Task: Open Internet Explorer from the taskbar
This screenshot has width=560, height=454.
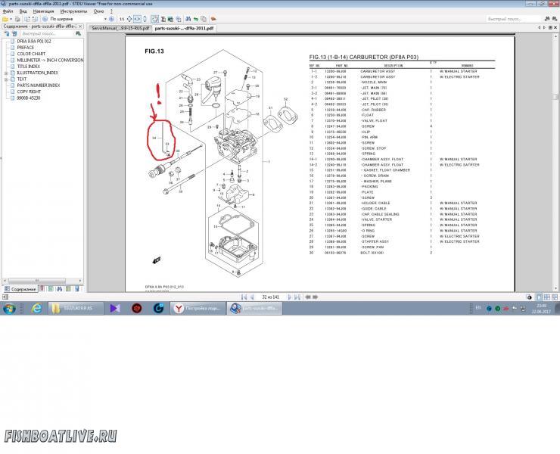Action: 36,308
